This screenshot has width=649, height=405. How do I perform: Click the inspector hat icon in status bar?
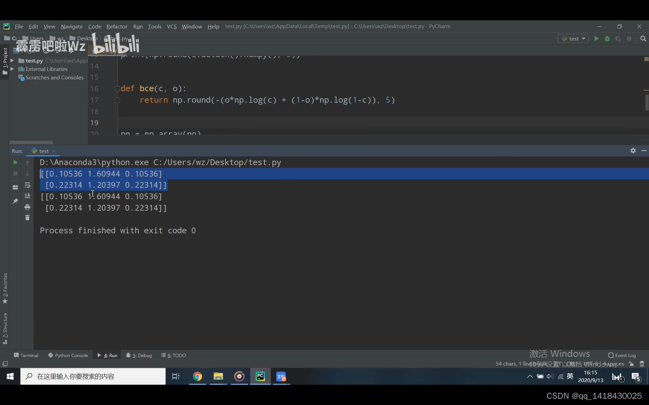[642, 364]
